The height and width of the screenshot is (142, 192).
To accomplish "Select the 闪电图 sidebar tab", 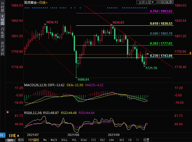I will pyautogui.click(x=2, y=32).
